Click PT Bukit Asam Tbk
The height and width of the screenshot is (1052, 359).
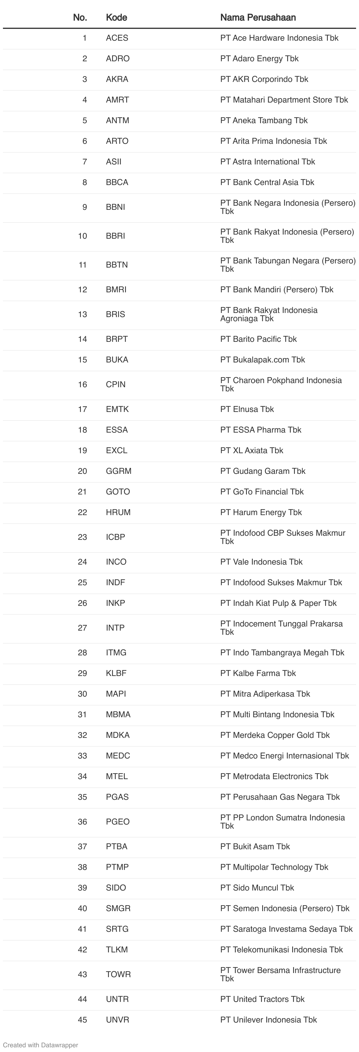click(255, 846)
